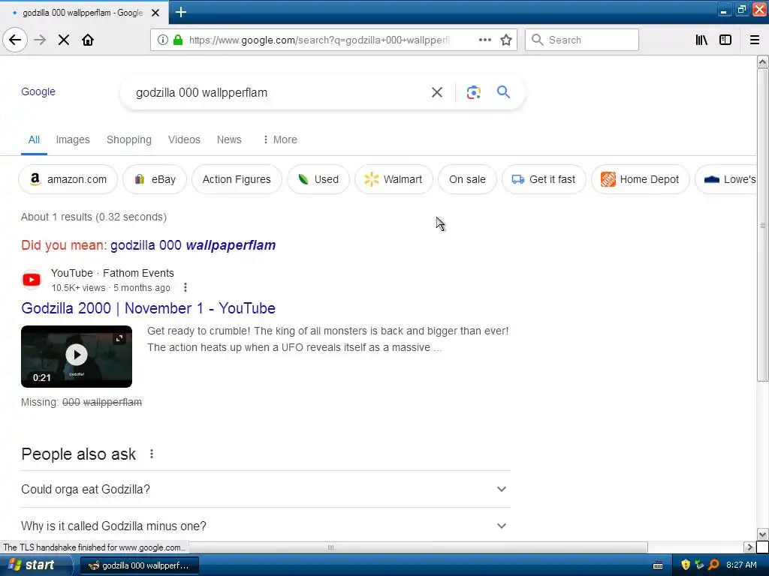Image resolution: width=769 pixels, height=576 pixels.
Task: Click the 'YouTube · Fathom Events' source text
Action: coord(113,273)
